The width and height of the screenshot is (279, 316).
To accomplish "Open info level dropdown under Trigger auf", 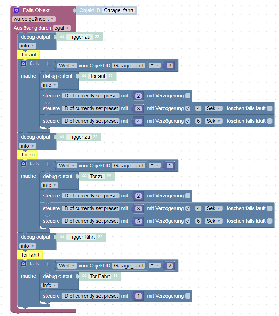I will pos(28,46).
